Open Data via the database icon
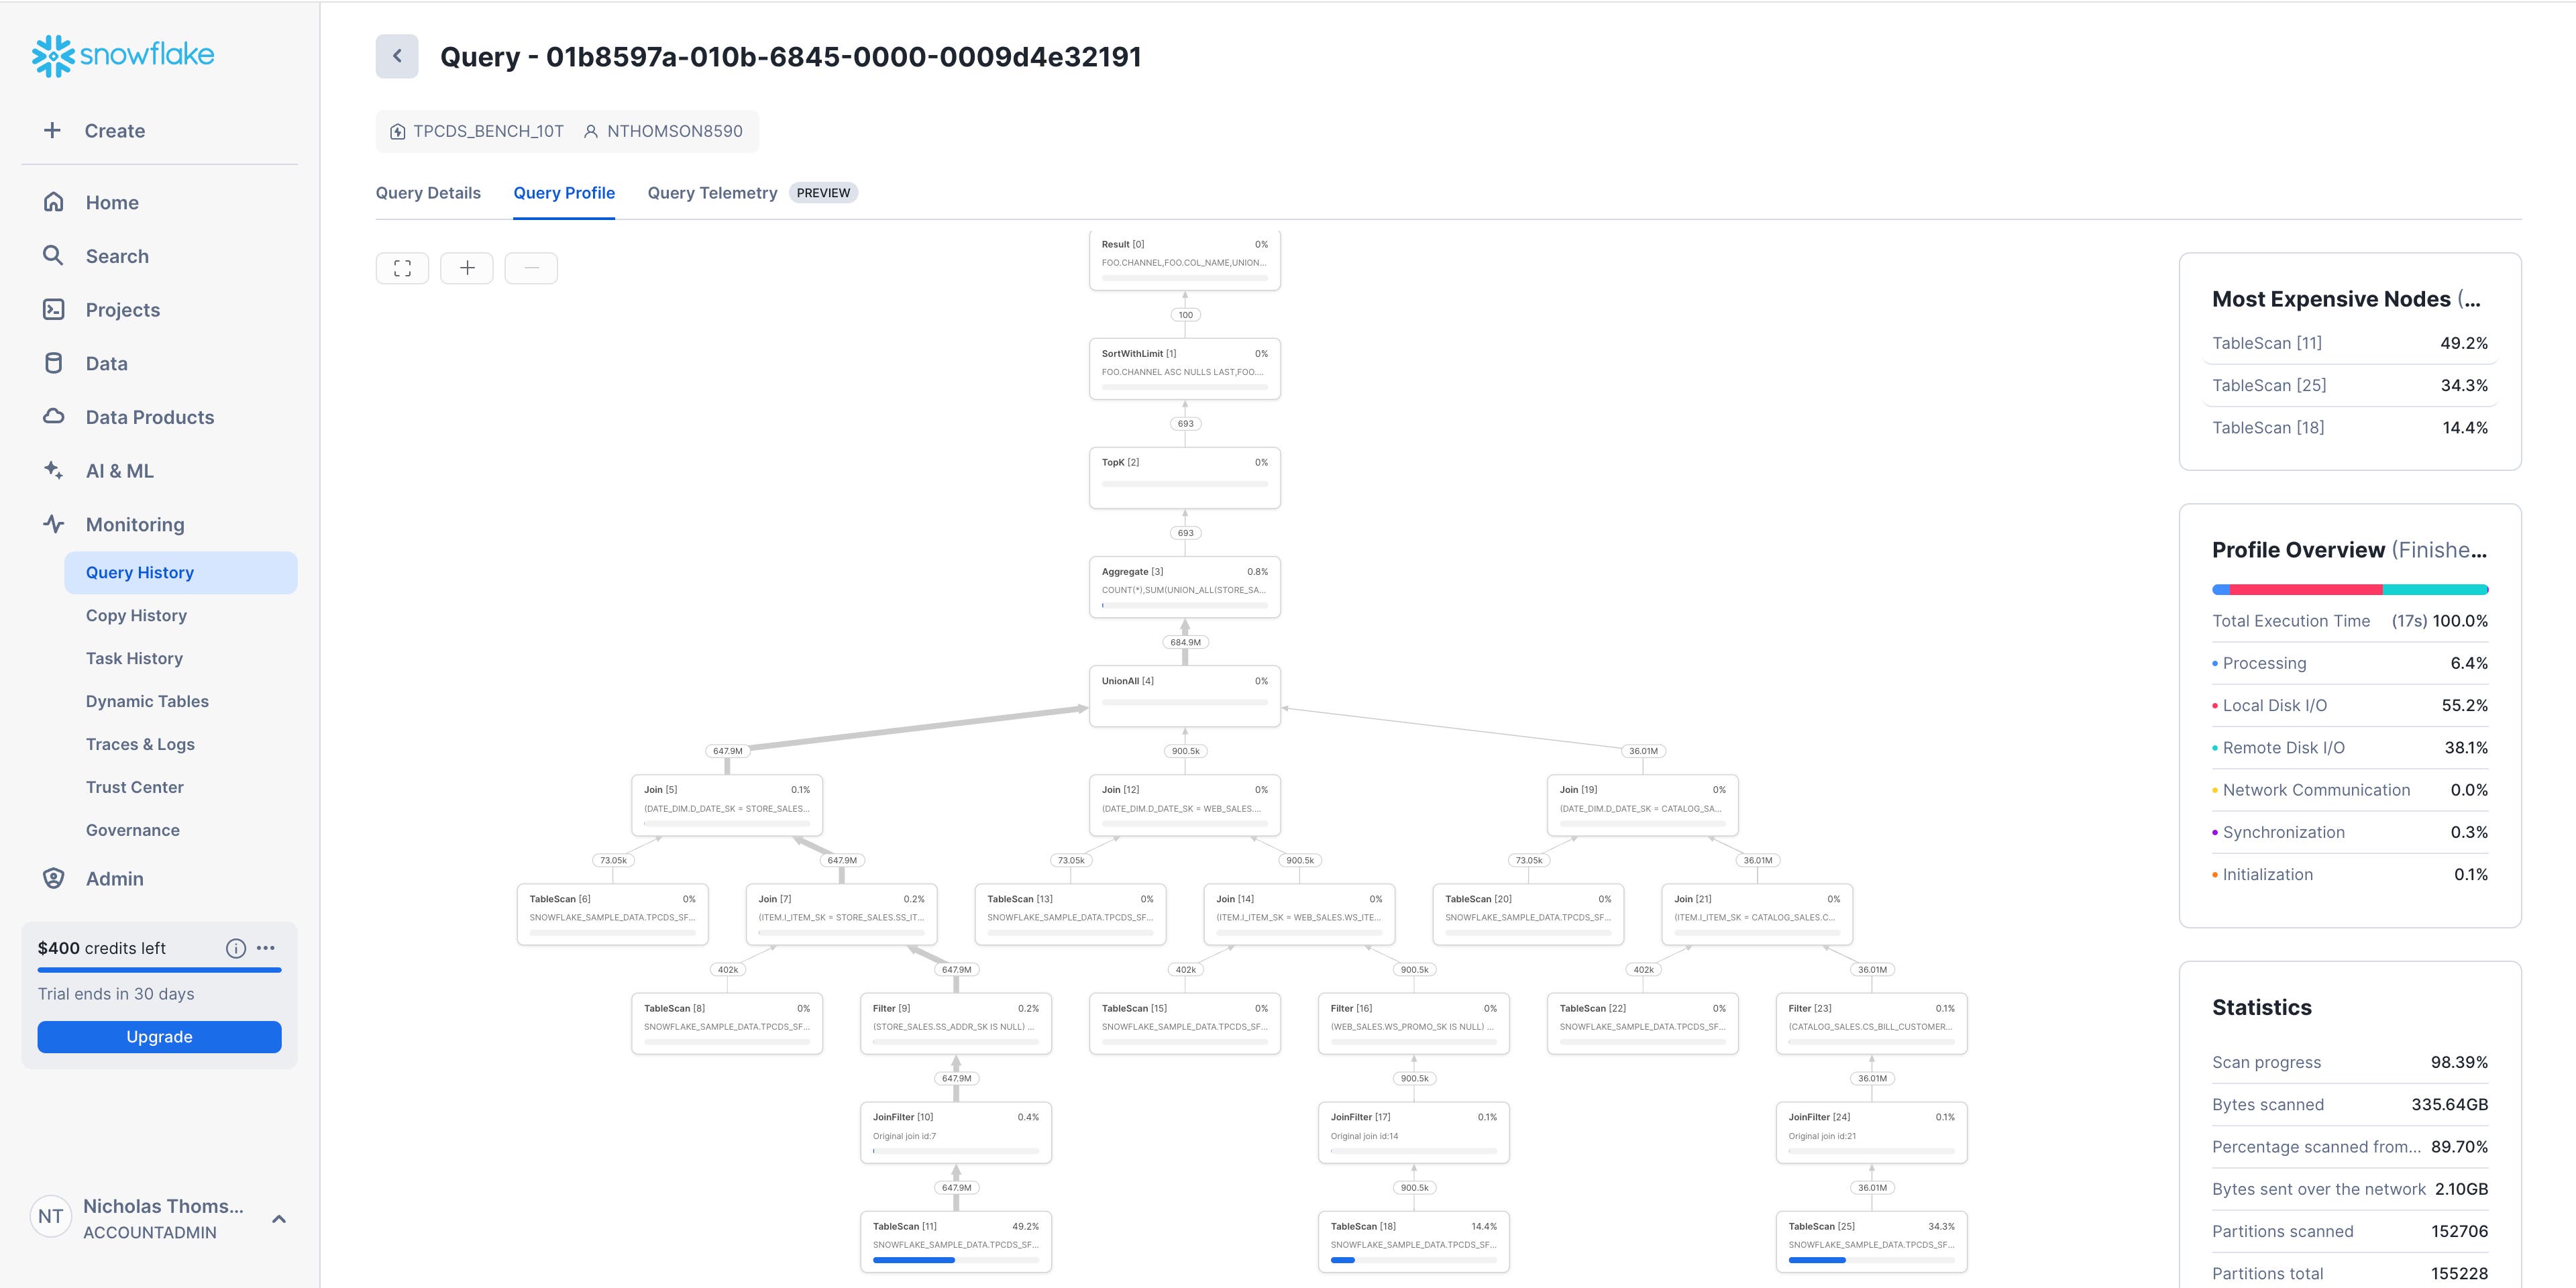 pos(52,363)
